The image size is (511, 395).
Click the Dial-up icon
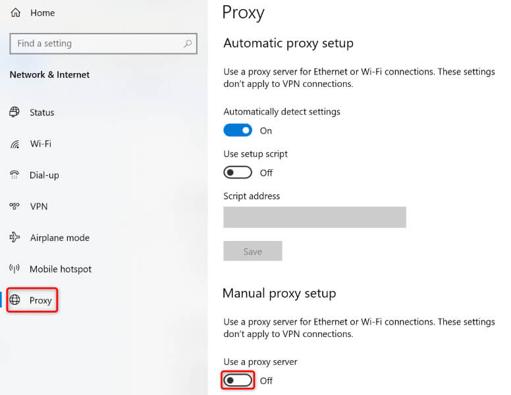(x=14, y=175)
